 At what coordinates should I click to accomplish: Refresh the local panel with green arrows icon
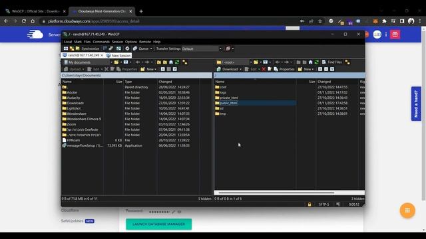pos(177,62)
